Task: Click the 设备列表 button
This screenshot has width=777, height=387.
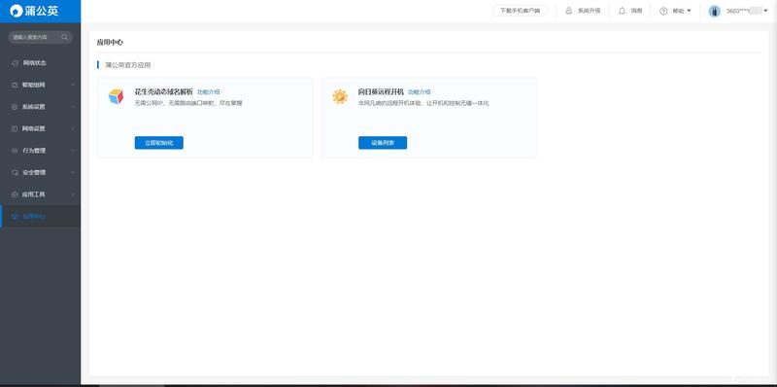Action: tap(383, 143)
